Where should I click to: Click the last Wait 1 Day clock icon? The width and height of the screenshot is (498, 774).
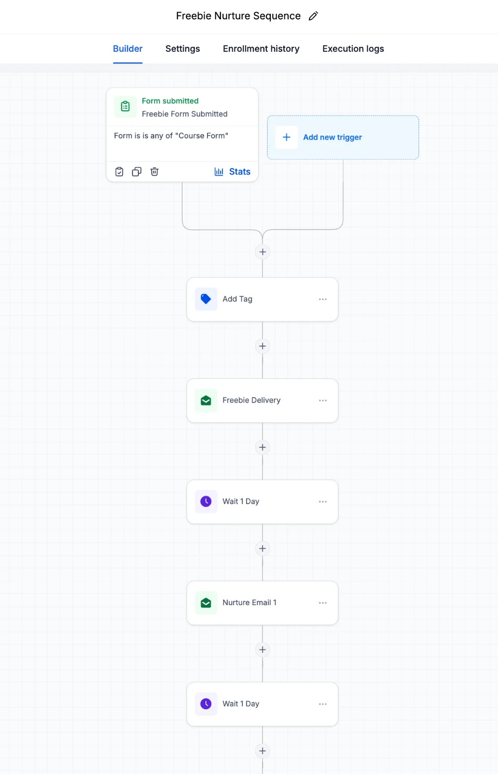(x=206, y=704)
